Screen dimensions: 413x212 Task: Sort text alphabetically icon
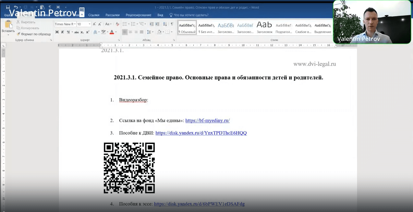[x=165, y=24]
